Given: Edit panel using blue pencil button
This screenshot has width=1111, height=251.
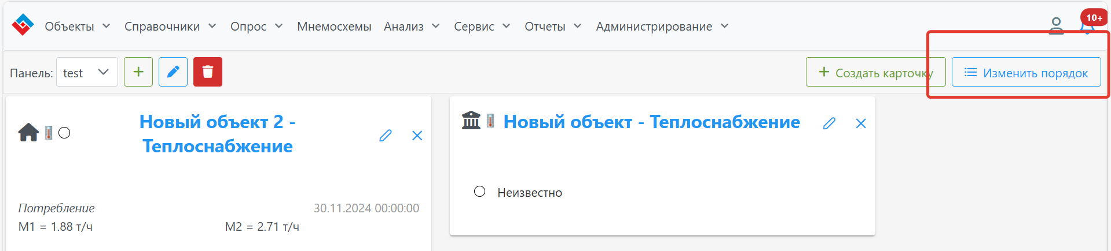Looking at the screenshot, I should [173, 72].
